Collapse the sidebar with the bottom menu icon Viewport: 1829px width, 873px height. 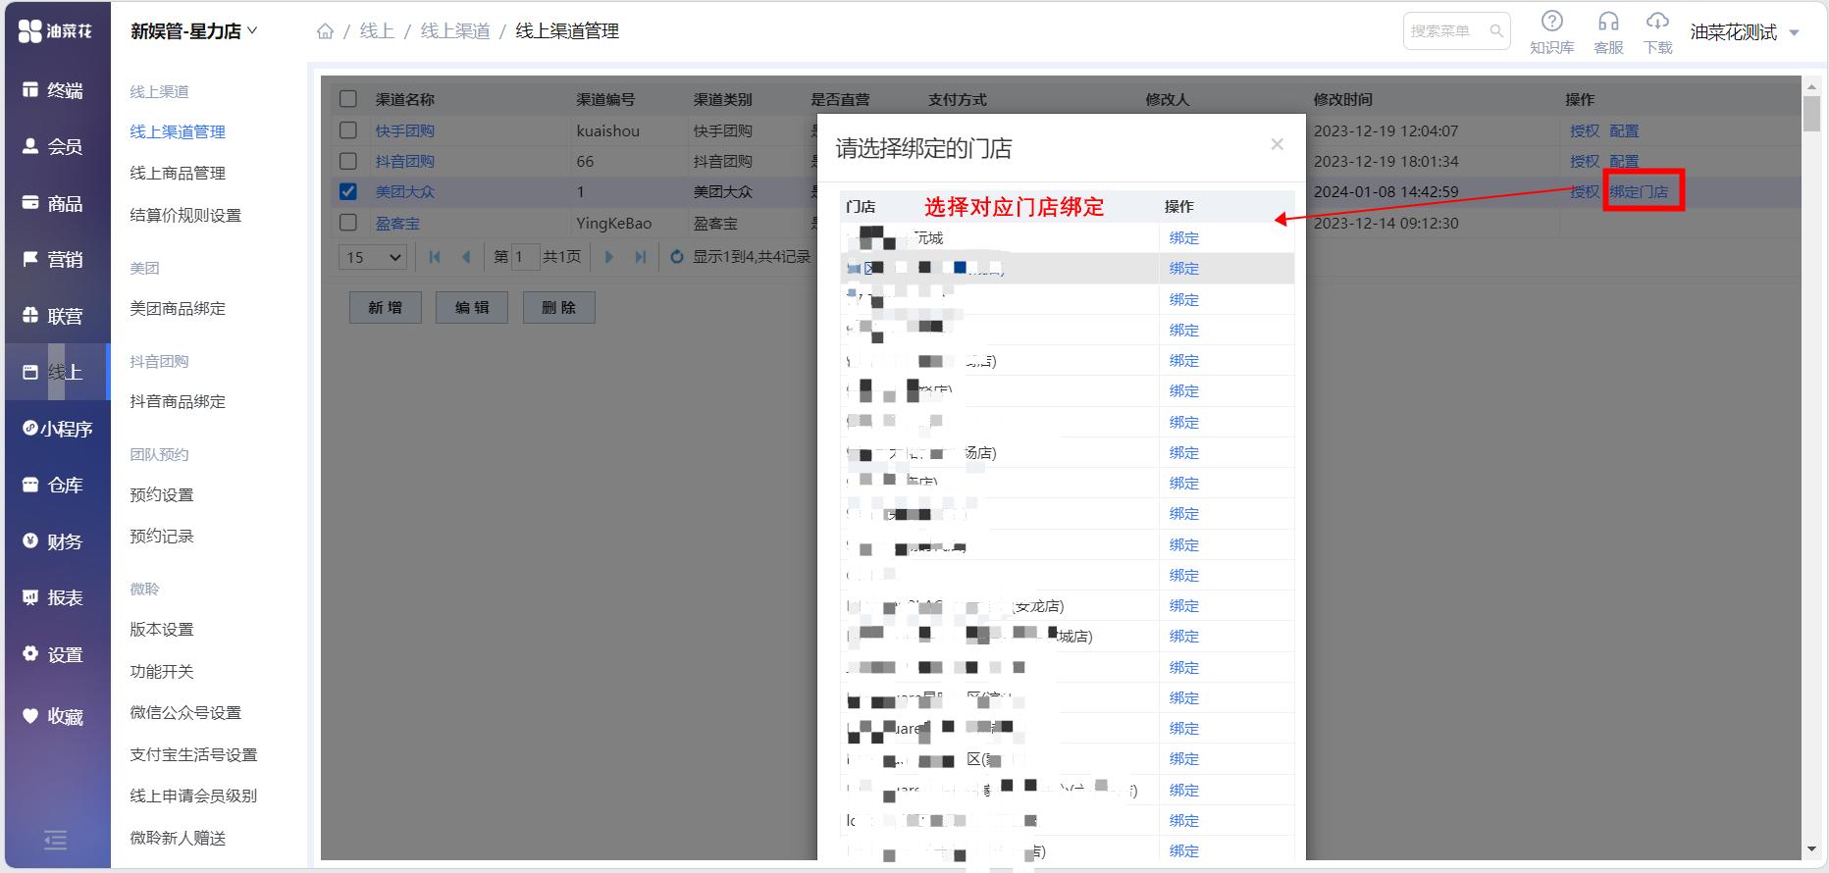56,840
